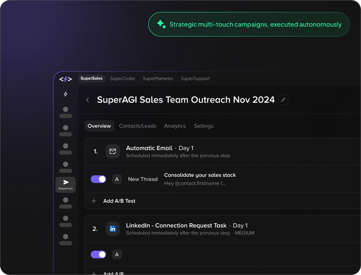
Task: Open the Consolidate your sales stack email
Action: (200, 175)
